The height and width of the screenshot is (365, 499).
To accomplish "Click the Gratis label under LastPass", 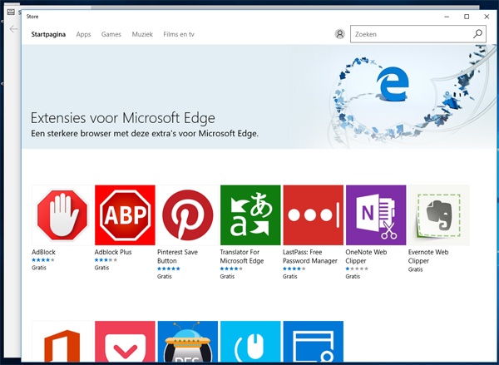I will coord(290,276).
